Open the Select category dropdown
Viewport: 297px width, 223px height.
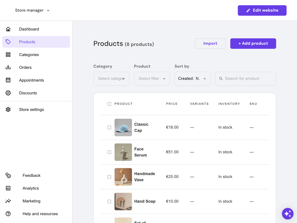[x=111, y=78]
